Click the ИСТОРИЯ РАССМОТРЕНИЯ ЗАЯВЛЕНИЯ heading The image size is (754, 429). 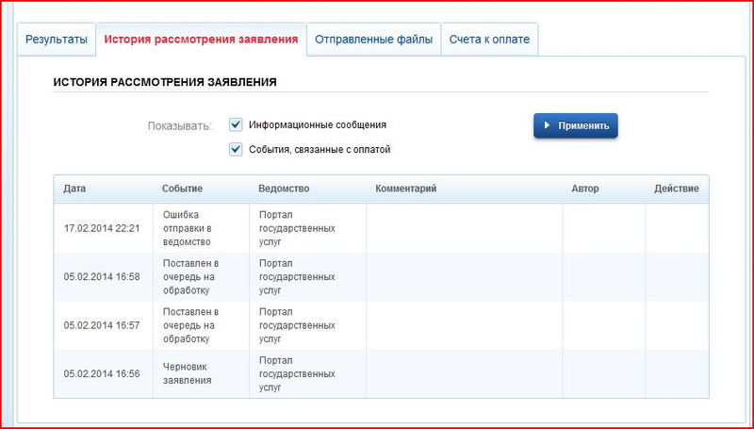click(x=164, y=82)
